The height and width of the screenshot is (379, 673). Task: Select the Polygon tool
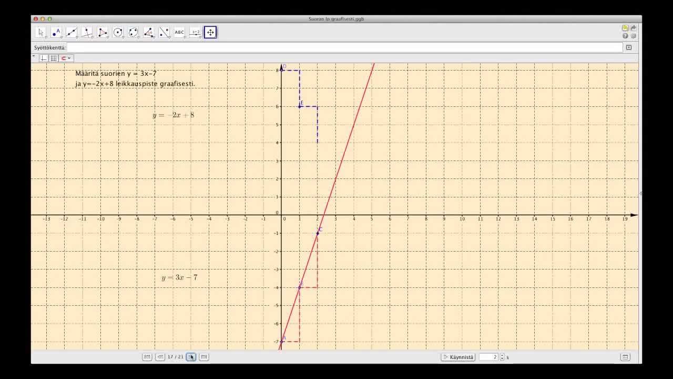point(103,33)
